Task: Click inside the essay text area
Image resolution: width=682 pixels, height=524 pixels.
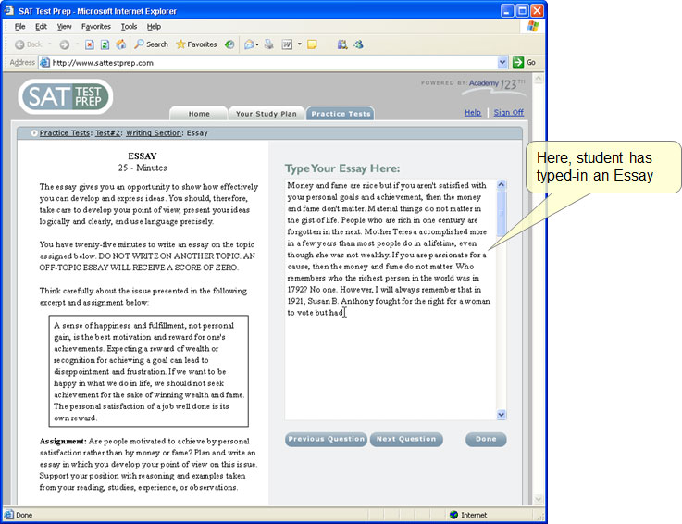Action: pos(391,299)
